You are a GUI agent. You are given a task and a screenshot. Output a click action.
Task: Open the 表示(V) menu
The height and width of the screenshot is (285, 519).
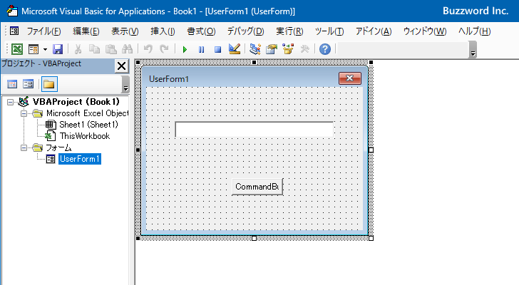click(125, 31)
